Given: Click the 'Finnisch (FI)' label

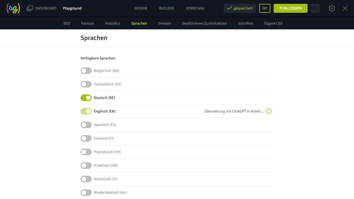Looking at the screenshot, I should tap(104, 138).
